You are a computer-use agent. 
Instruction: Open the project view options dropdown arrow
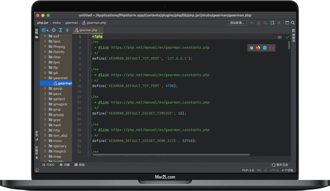[48, 30]
